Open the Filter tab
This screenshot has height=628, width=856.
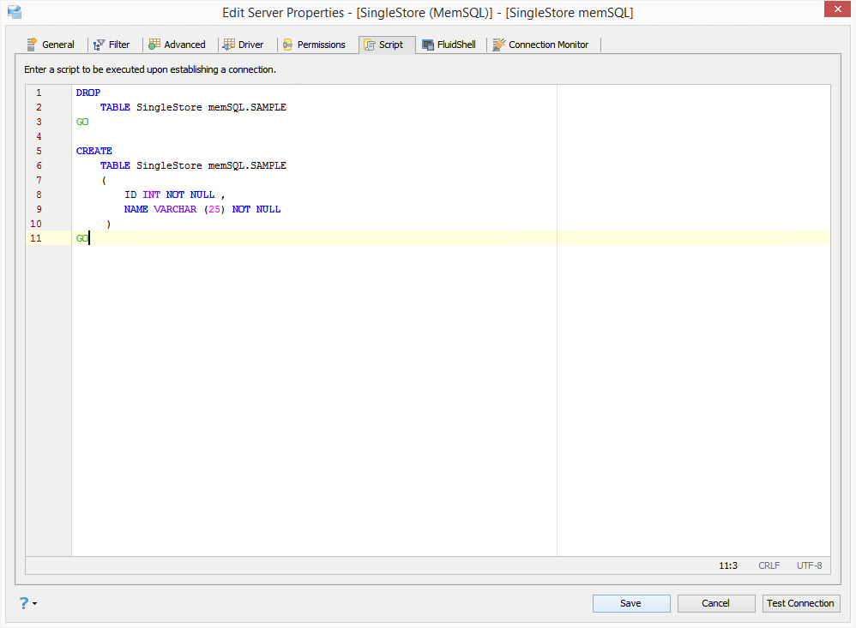[x=112, y=45]
